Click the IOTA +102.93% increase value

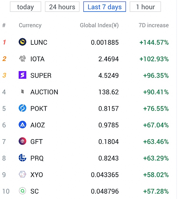[154, 59]
